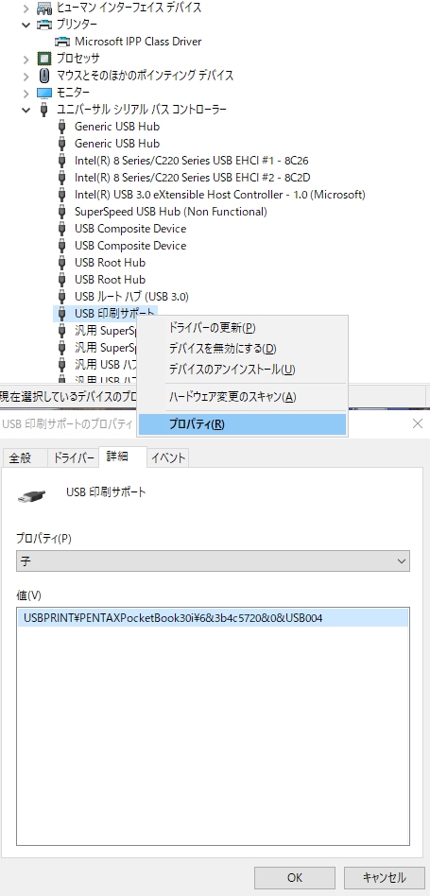Screen dimensions: 430x896
Task: Switch to the ドライバー tab
Action: [73, 458]
